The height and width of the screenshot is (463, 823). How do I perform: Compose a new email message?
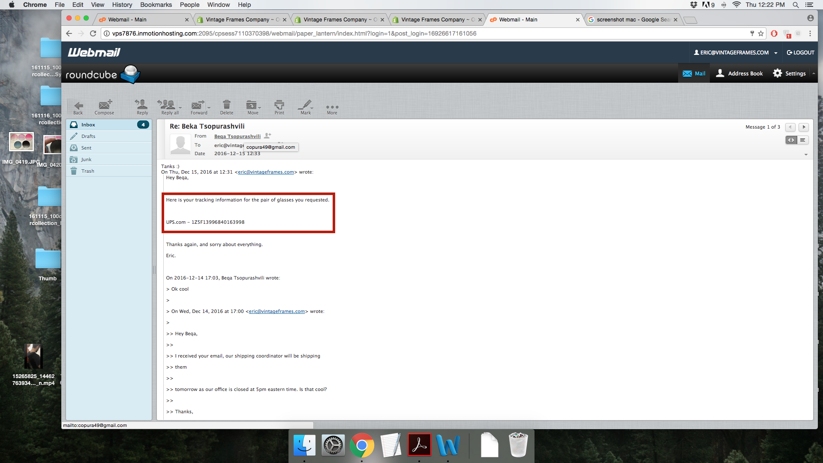[x=105, y=107]
